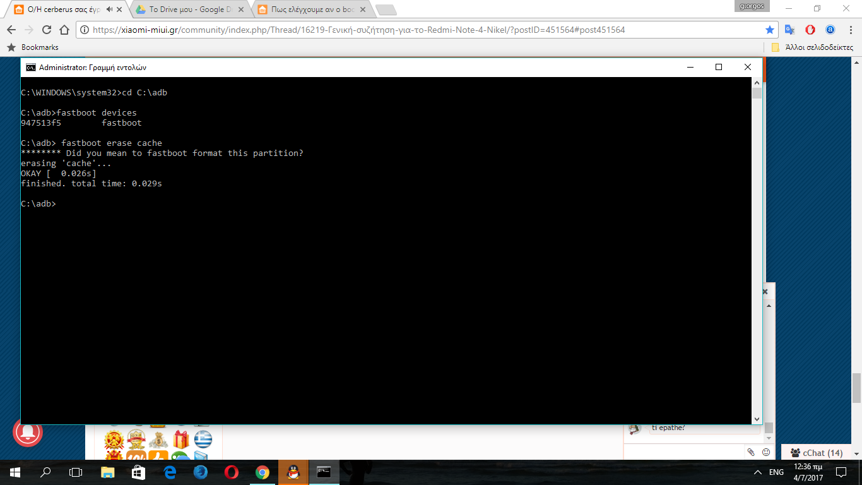Open the Google Translate extension icon
This screenshot has width=862, height=485.
[789, 30]
